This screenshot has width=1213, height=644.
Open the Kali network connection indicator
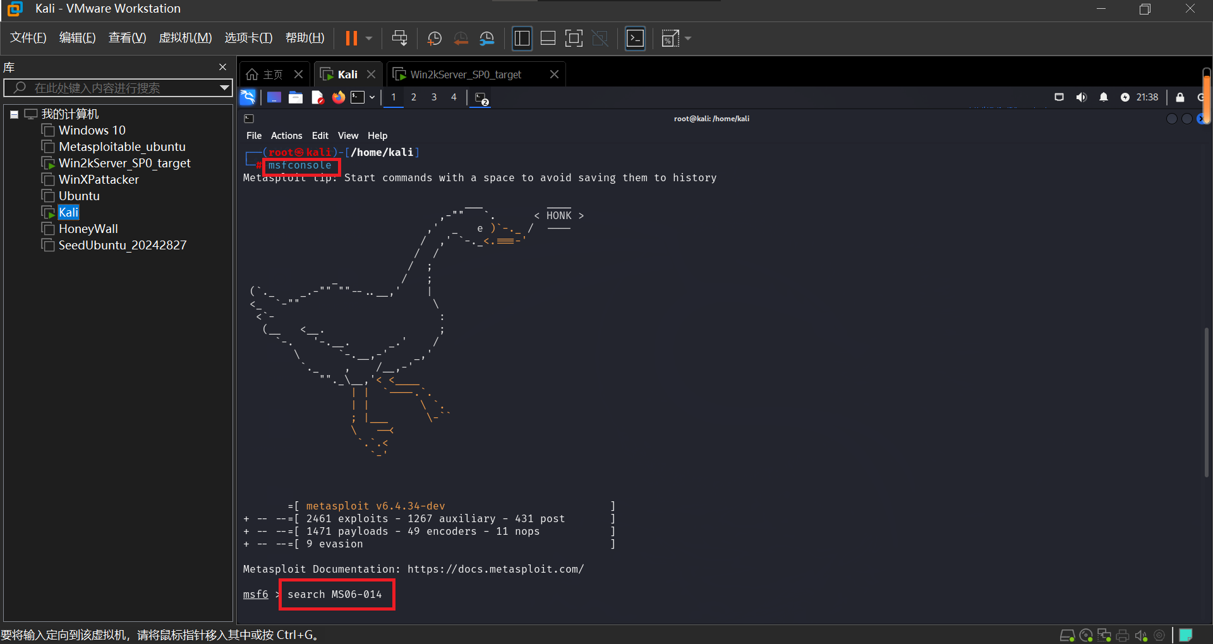point(1059,97)
